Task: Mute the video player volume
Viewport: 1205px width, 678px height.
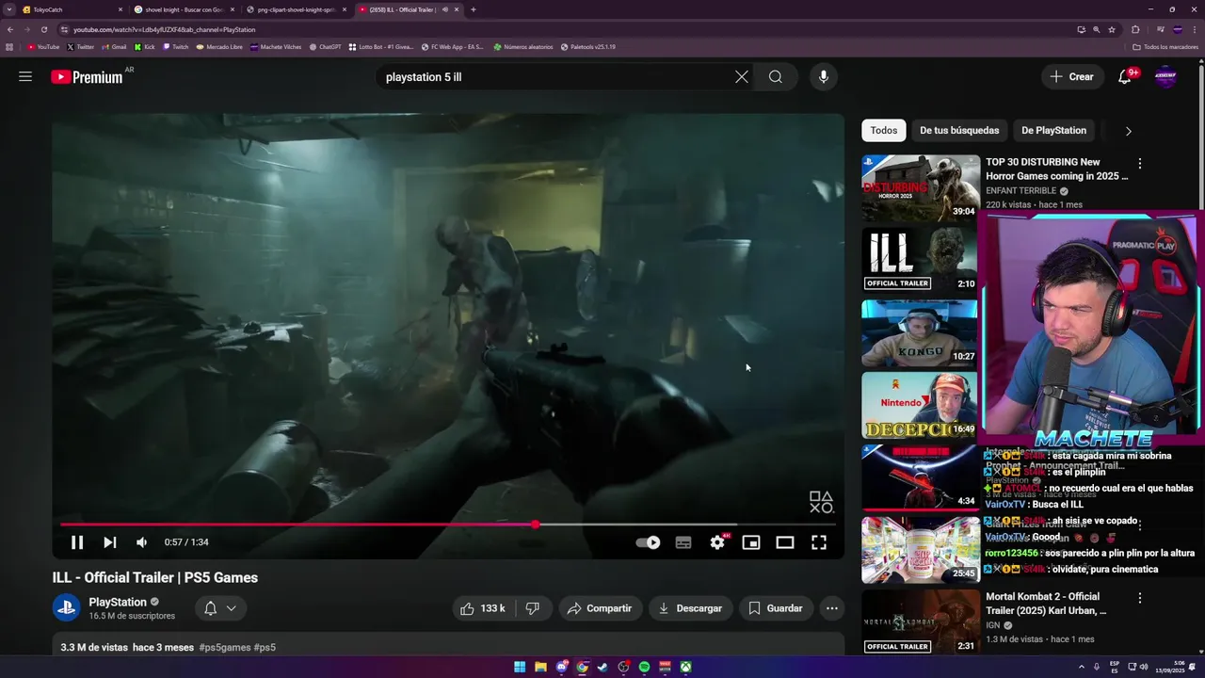Action: [141, 542]
